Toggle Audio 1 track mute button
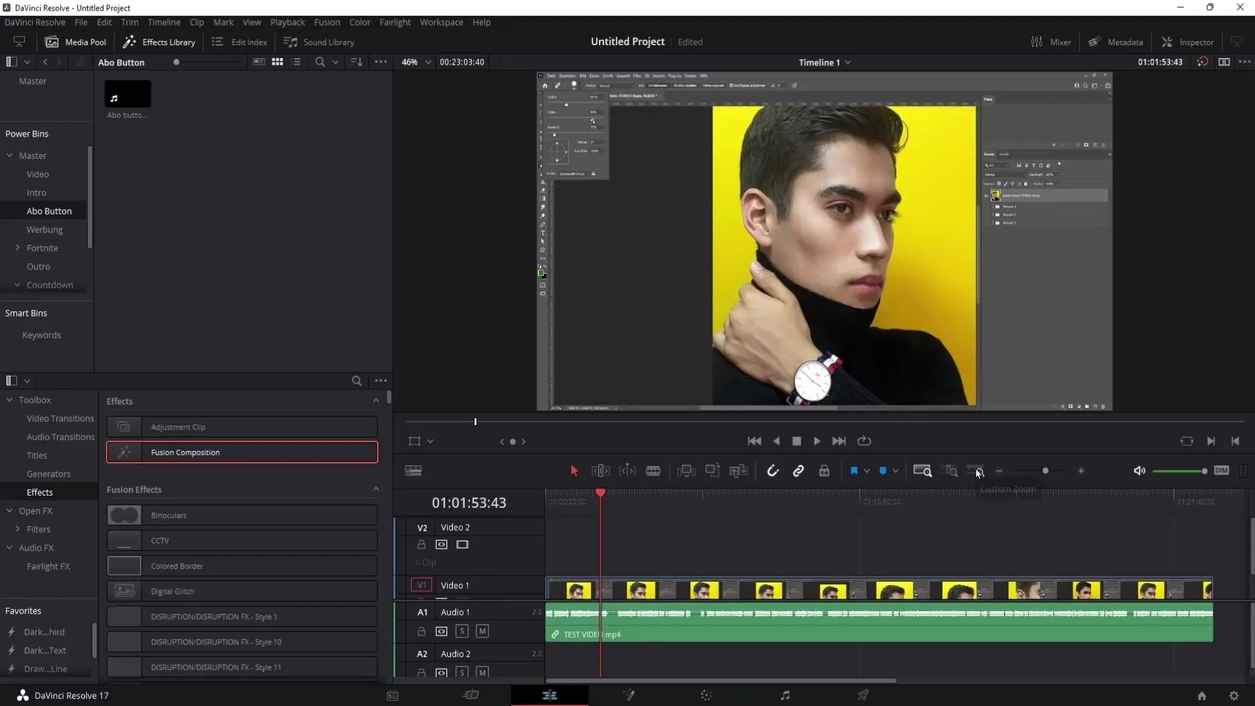This screenshot has width=1255, height=706. [482, 630]
